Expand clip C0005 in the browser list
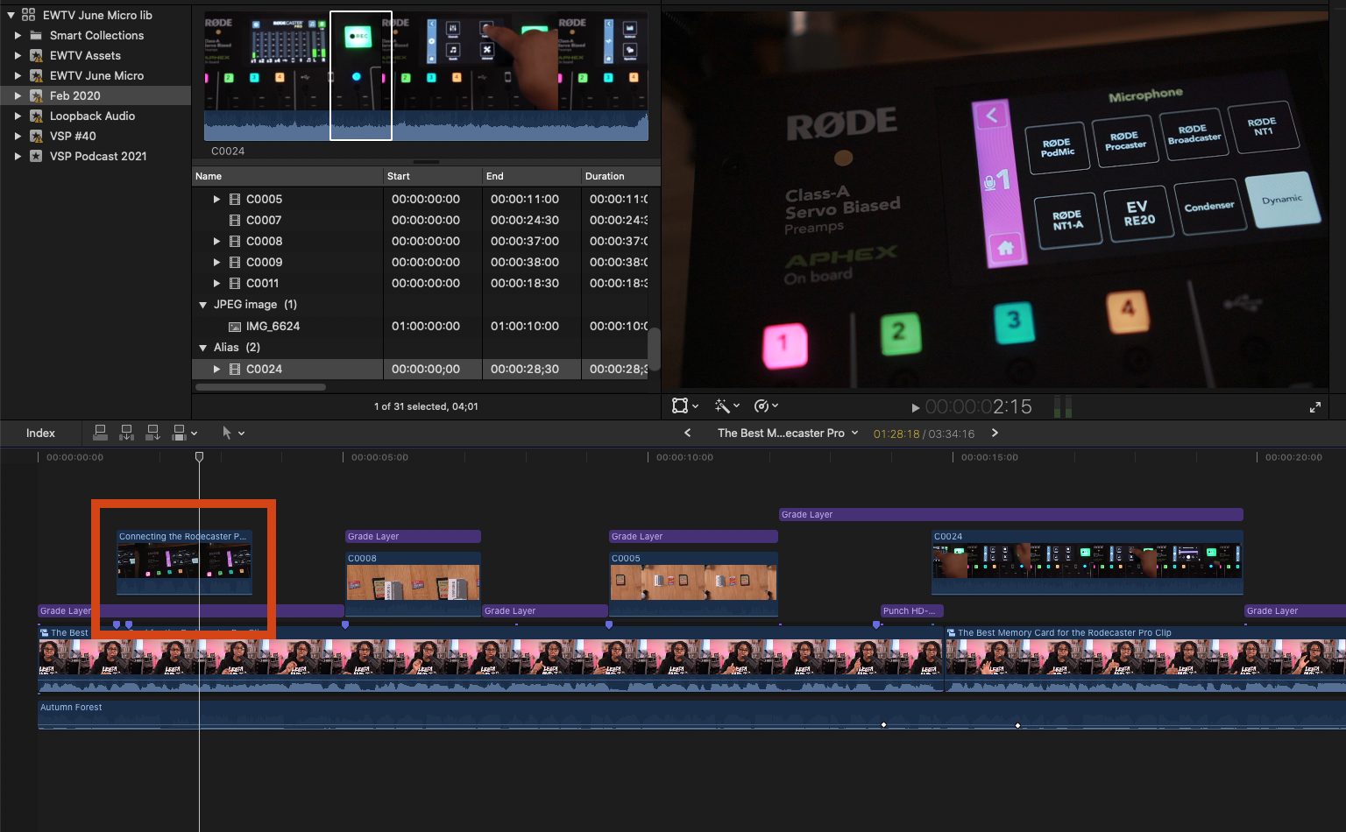The image size is (1346, 832). pyautogui.click(x=216, y=199)
